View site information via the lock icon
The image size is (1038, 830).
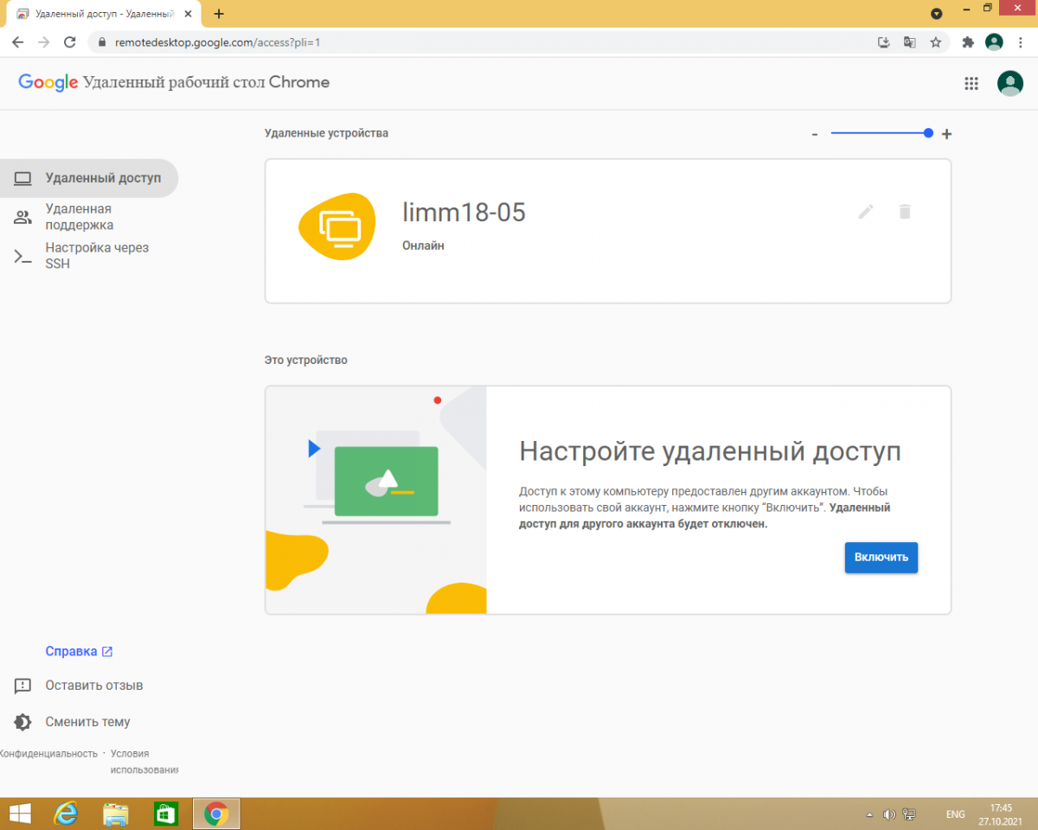click(101, 41)
